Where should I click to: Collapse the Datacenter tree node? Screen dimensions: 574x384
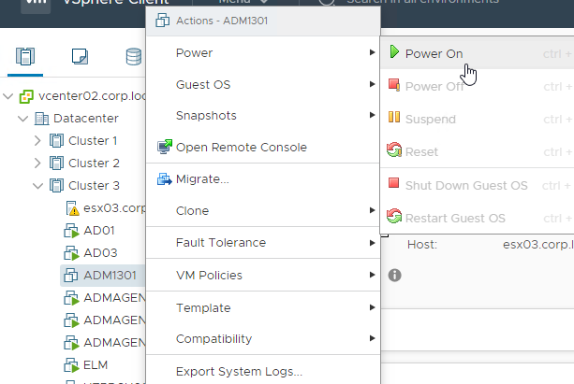22,119
